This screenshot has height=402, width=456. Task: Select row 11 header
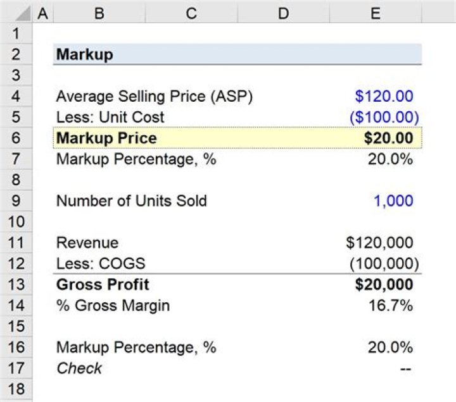(16, 242)
